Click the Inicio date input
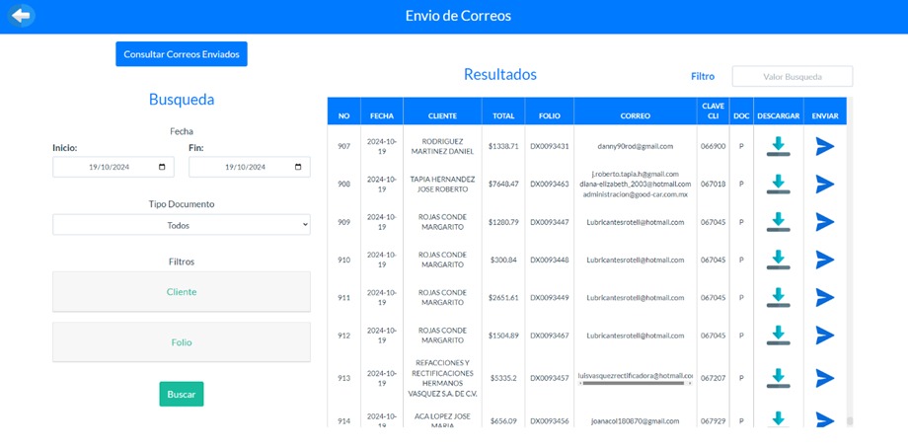The image size is (908, 448). (x=113, y=167)
